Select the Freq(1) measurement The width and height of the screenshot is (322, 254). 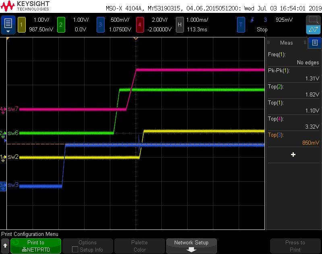coord(293,58)
